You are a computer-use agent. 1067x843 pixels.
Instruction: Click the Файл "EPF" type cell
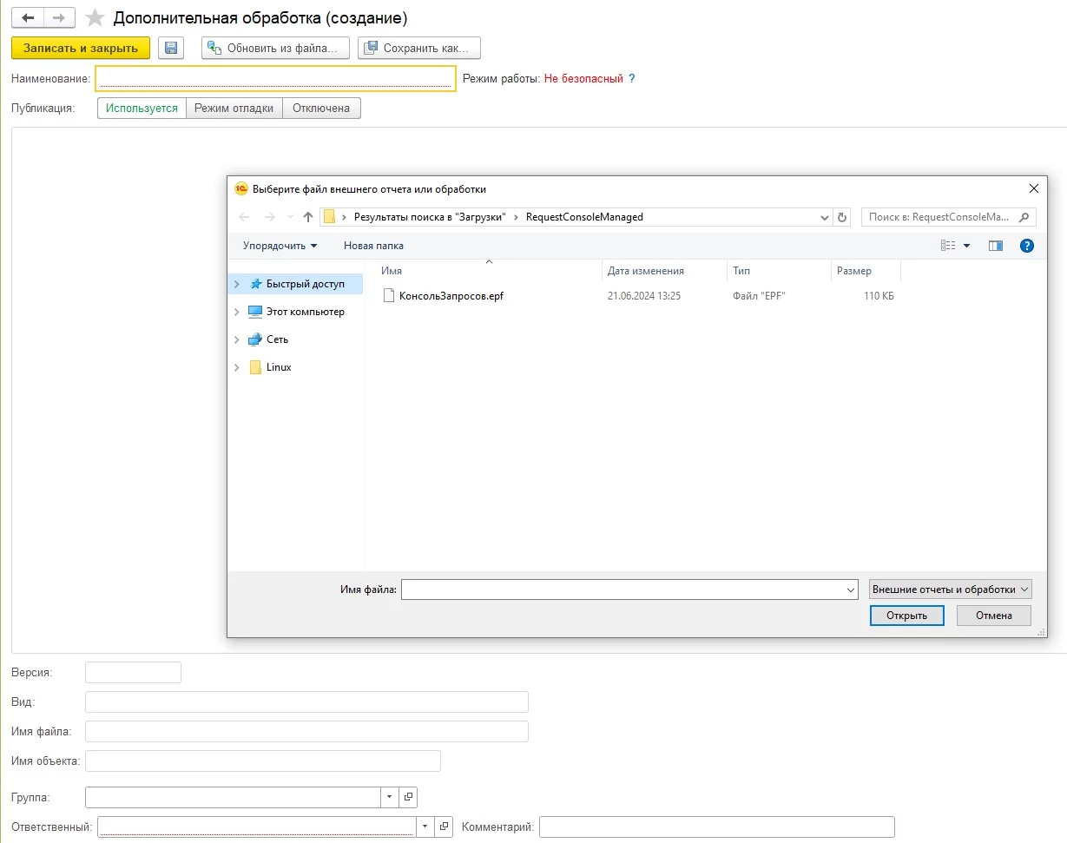[x=759, y=296]
